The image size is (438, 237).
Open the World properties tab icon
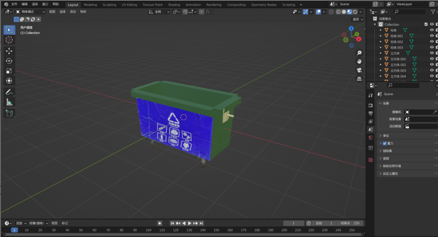(x=371, y=138)
